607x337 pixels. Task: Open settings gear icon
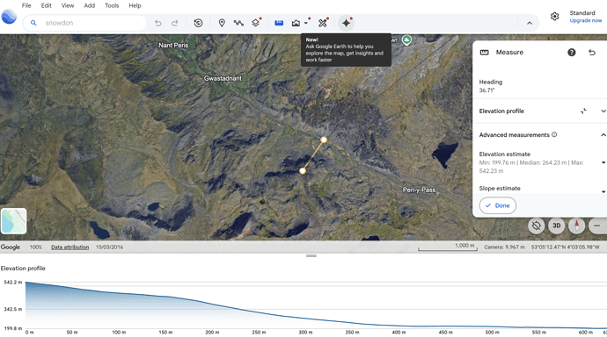pyautogui.click(x=555, y=16)
